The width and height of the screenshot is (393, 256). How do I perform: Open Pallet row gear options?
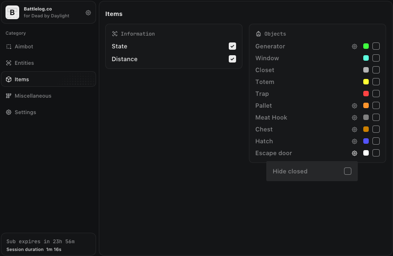point(355,105)
